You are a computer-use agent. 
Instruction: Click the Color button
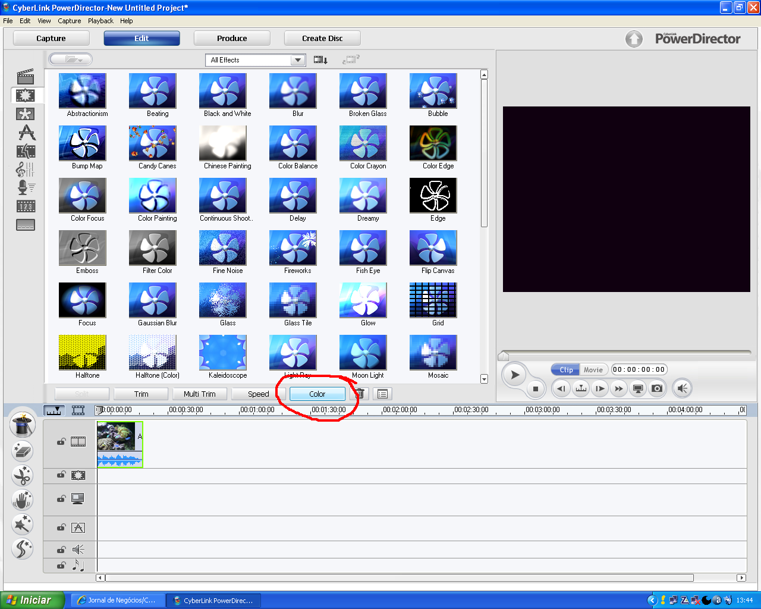coord(317,394)
